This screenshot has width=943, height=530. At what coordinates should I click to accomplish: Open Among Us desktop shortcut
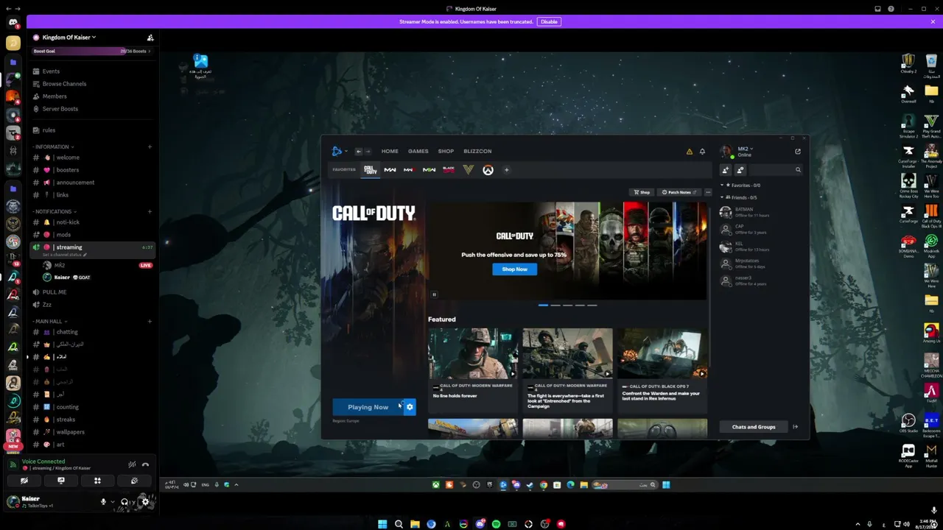coord(931,332)
